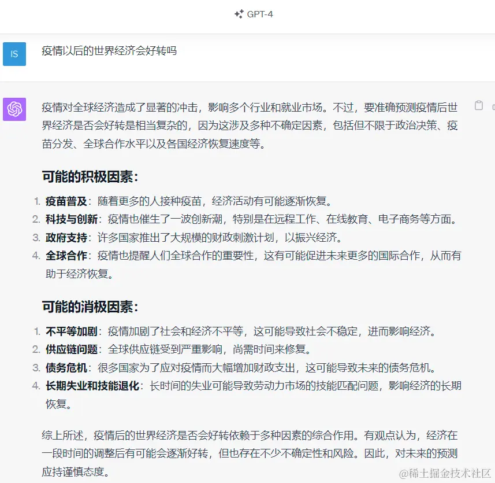This screenshot has width=495, height=483.
Task: Click the heading 可能的积极因素
Action: point(90,176)
